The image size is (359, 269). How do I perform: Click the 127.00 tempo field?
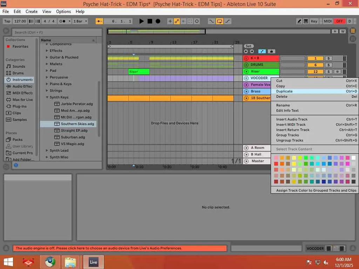[20, 21]
